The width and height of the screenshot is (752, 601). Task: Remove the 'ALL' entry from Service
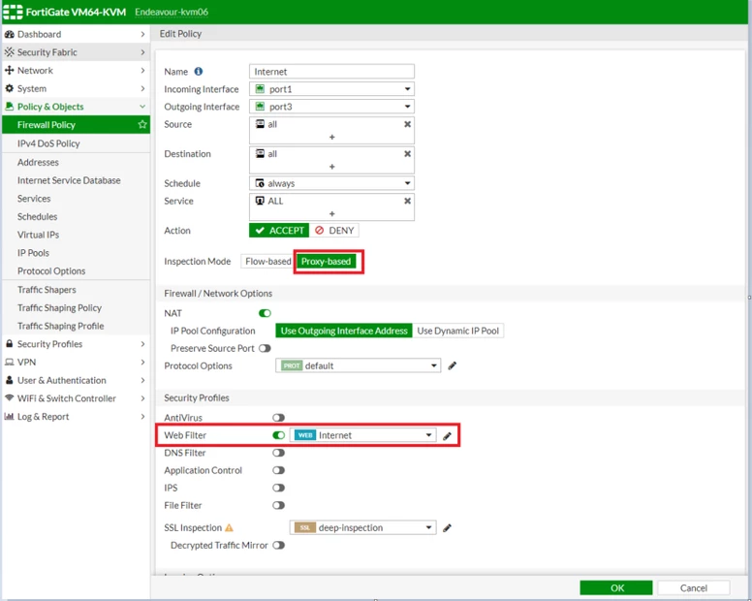407,201
